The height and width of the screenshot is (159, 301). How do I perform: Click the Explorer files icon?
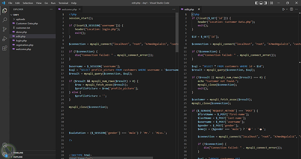[5, 10]
